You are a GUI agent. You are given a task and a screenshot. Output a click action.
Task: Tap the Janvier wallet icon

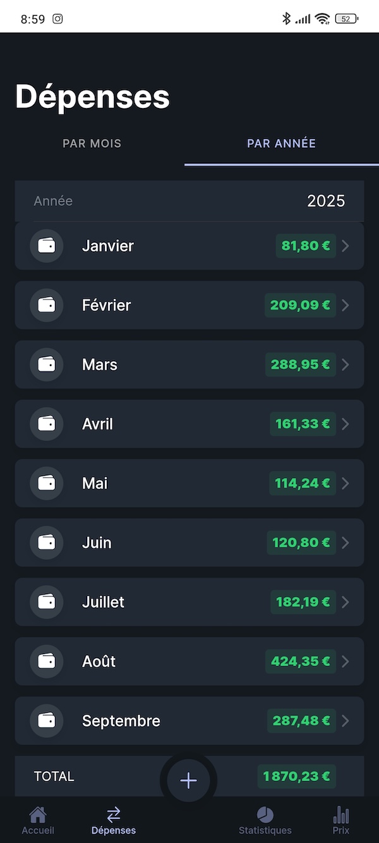click(46, 246)
